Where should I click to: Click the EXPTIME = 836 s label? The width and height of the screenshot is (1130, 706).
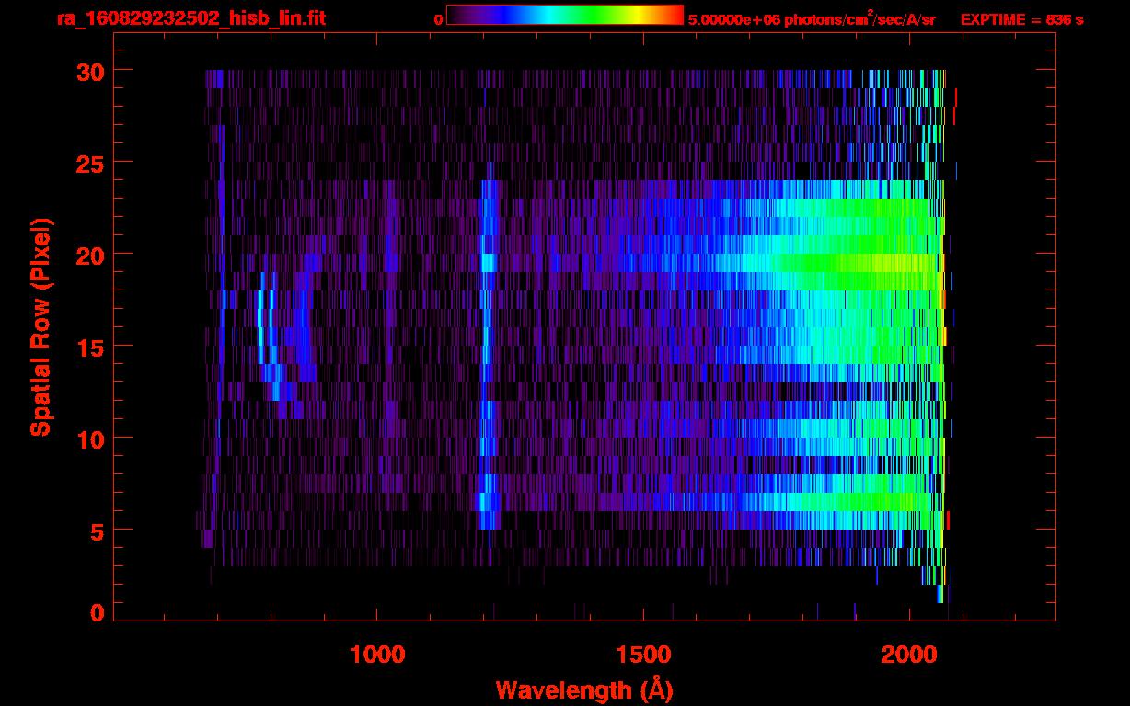tap(1021, 19)
